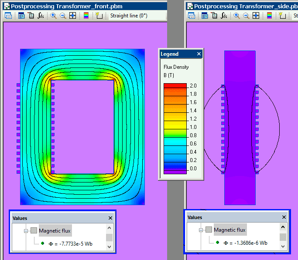298x260 pixels.
Task: Click Zoom Out in the Transformer_front toolbar
Action: [x=63, y=16]
